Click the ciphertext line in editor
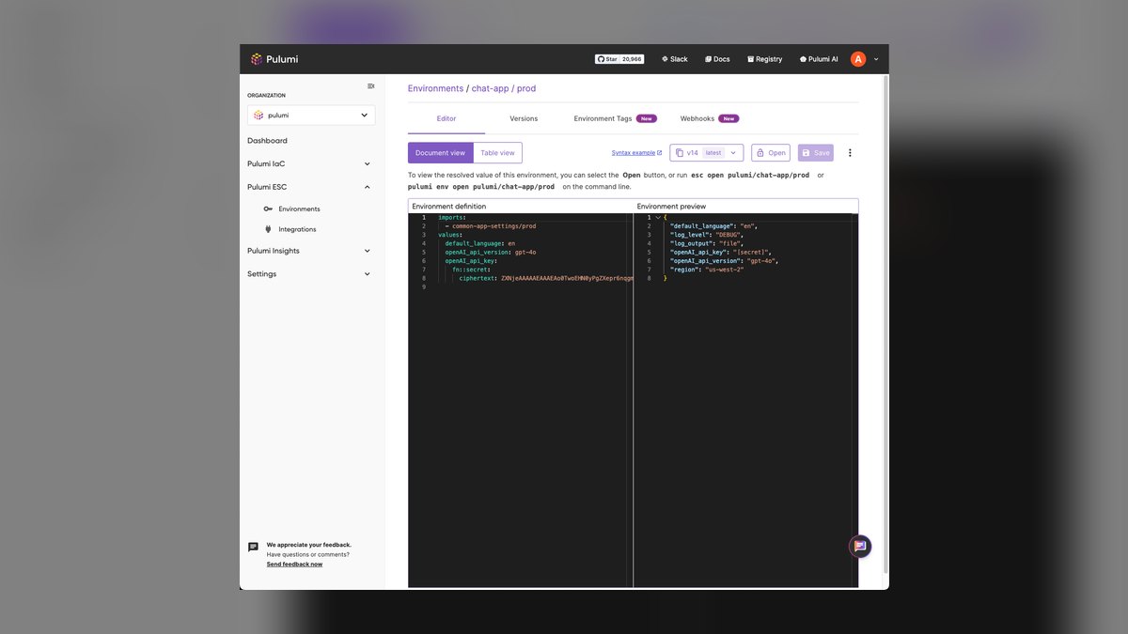The image size is (1128, 634). coord(545,278)
